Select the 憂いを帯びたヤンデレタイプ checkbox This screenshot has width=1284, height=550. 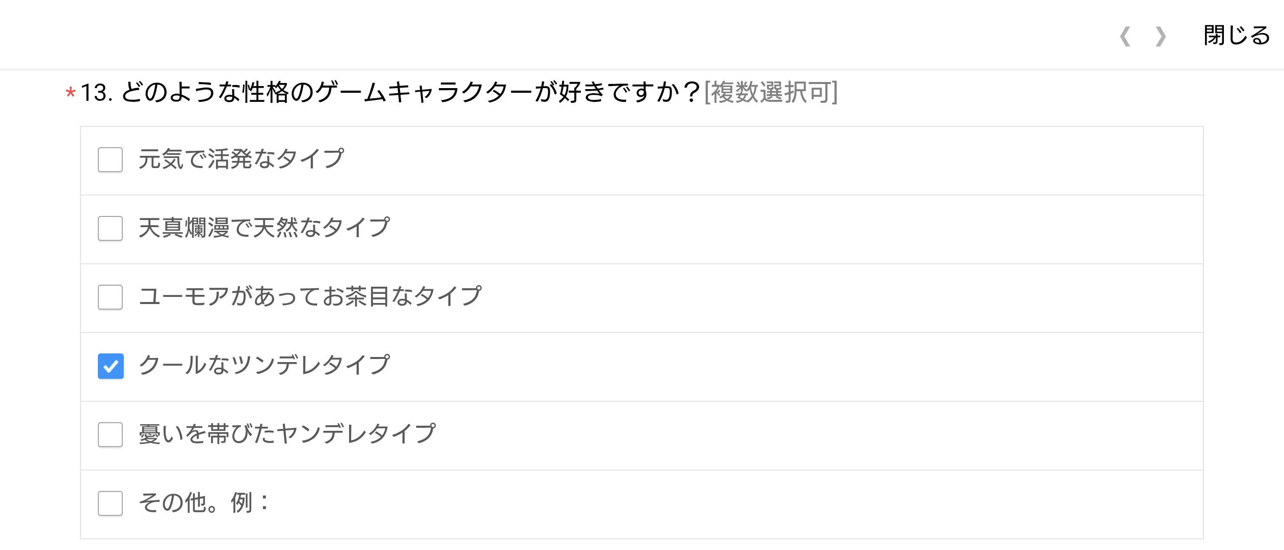point(110,435)
